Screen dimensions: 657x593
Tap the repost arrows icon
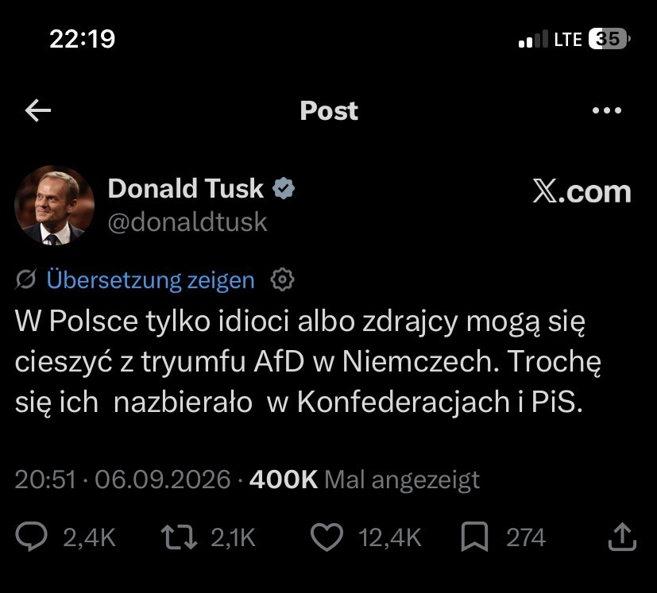pos(179,537)
